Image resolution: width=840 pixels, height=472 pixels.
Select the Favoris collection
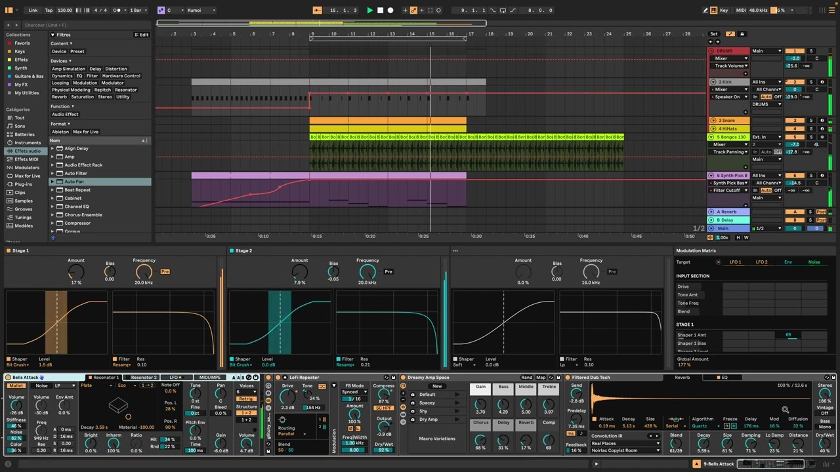[x=22, y=43]
